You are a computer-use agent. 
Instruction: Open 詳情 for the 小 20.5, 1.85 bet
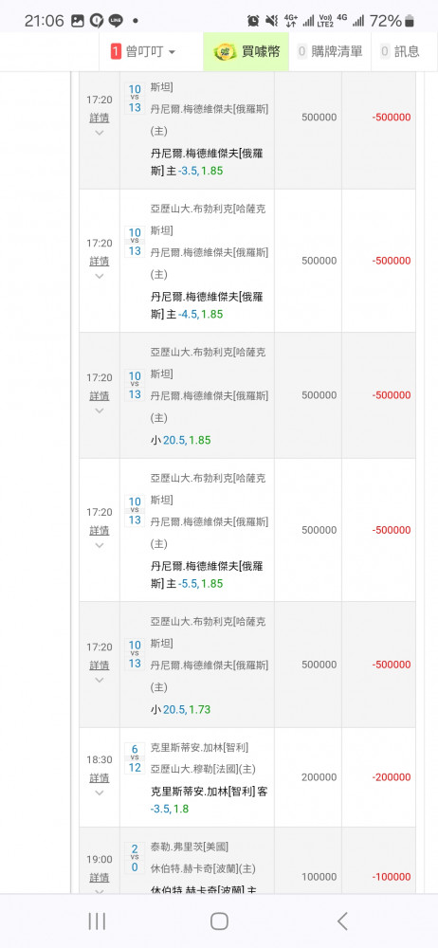(x=100, y=396)
